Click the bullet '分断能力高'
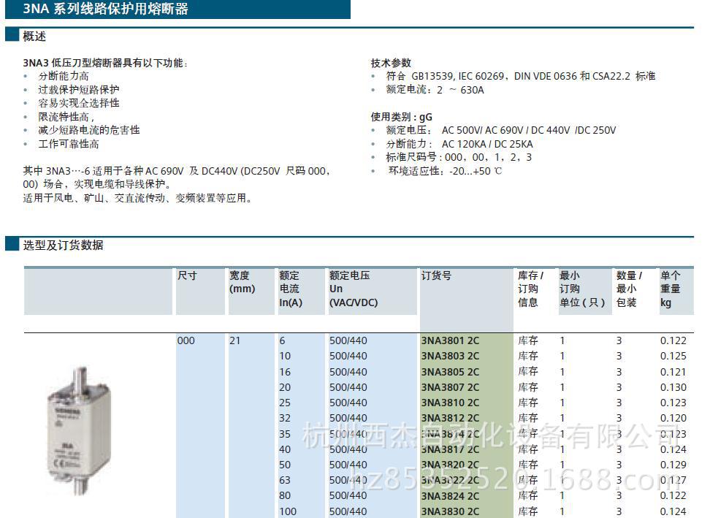 click(x=64, y=76)
